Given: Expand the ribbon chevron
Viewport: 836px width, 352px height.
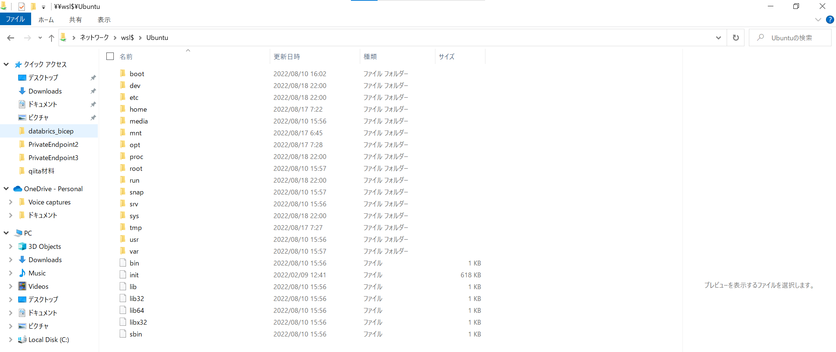Looking at the screenshot, I should pyautogui.click(x=818, y=20).
